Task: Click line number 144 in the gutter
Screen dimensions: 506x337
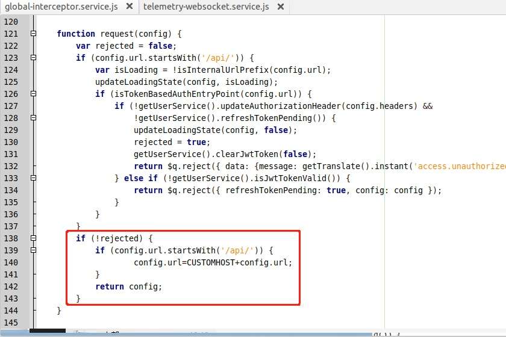Action: pyautogui.click(x=11, y=311)
